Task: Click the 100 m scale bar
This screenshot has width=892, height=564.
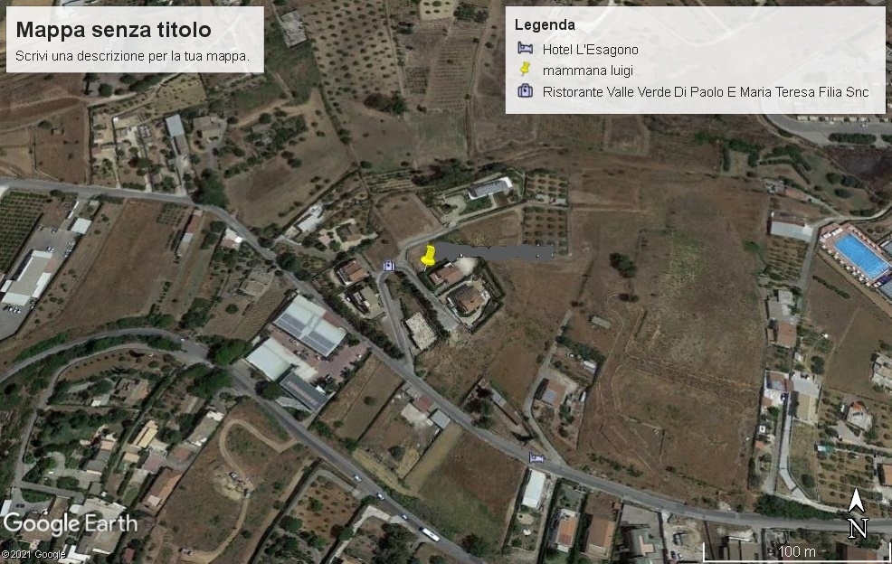Action: coord(796,551)
